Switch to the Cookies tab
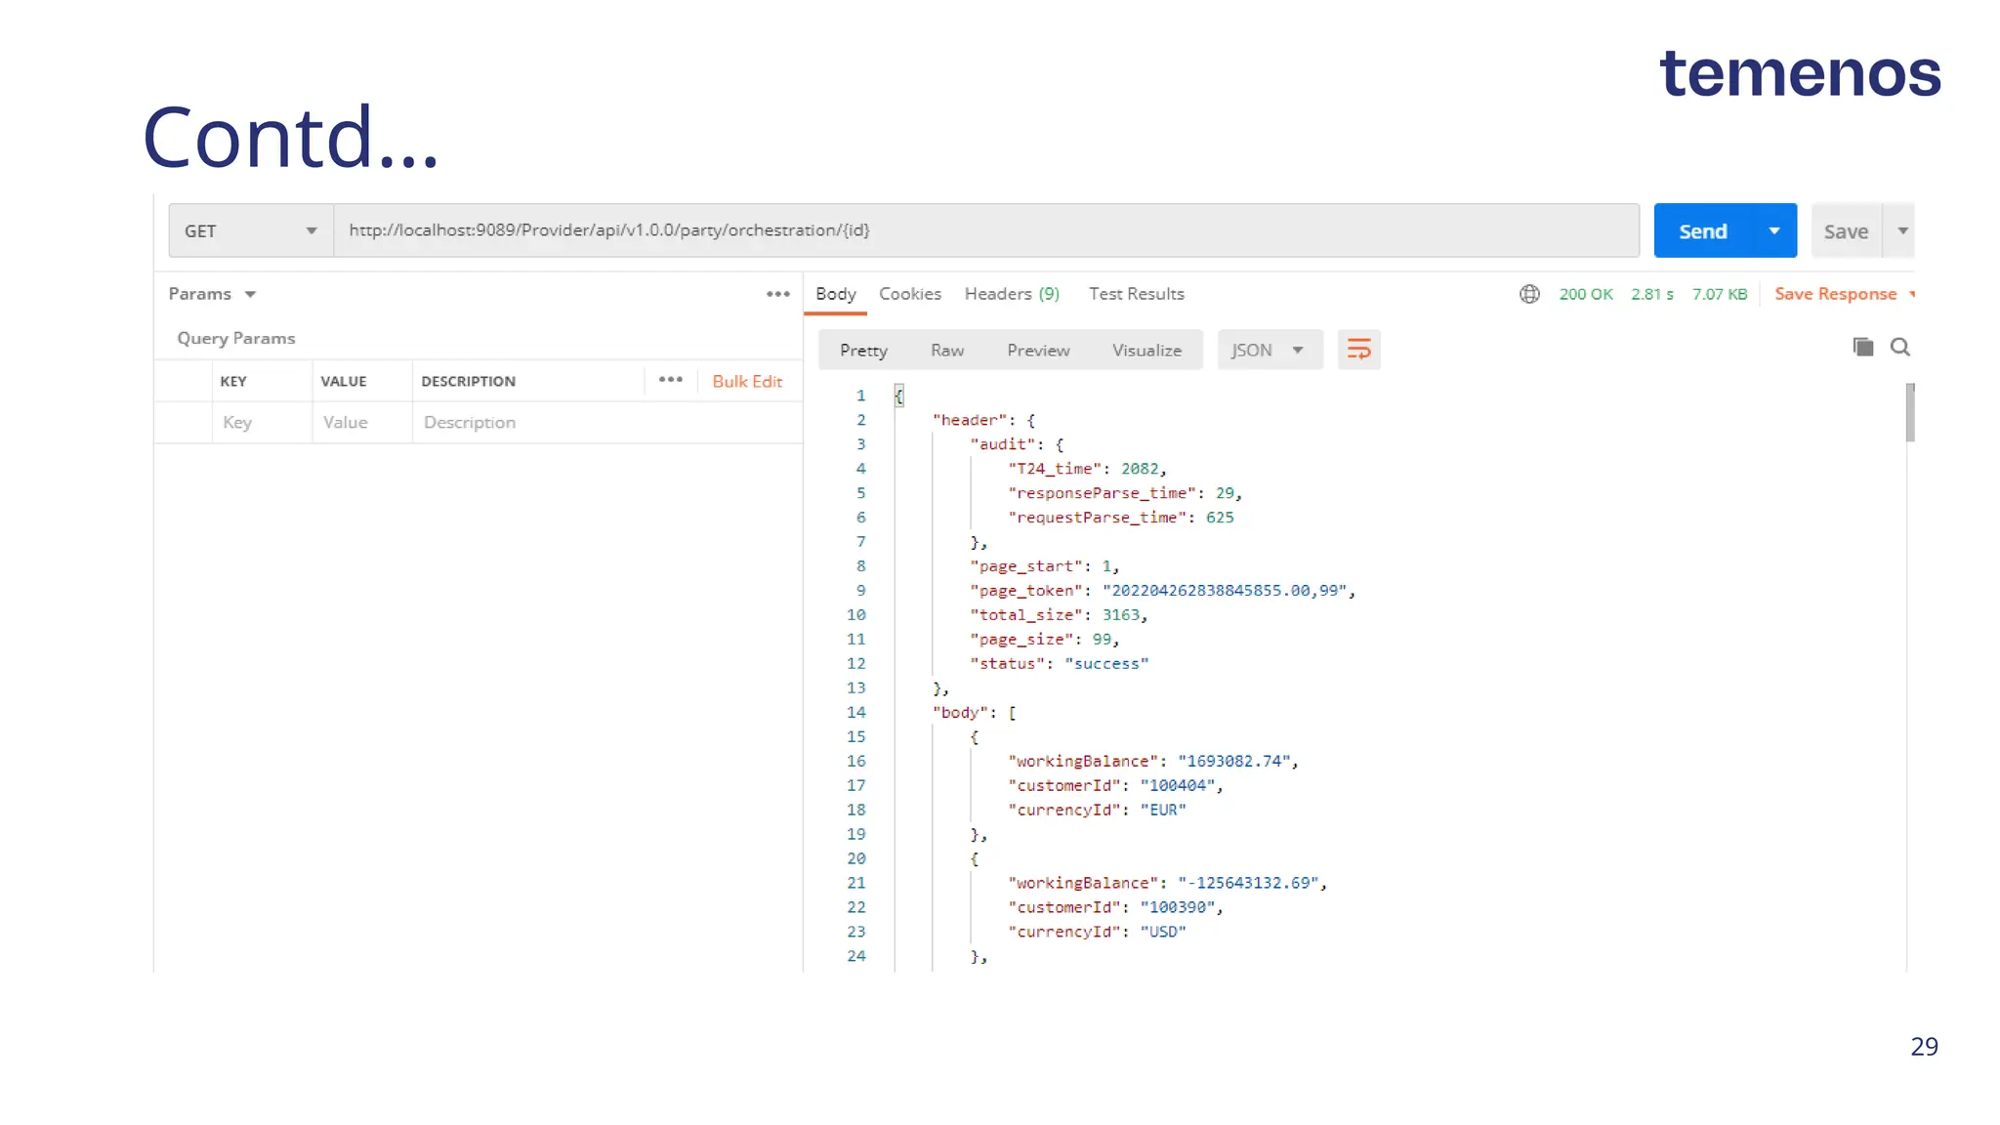 [909, 294]
